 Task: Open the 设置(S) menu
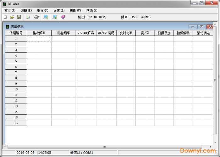(x=59, y=10)
